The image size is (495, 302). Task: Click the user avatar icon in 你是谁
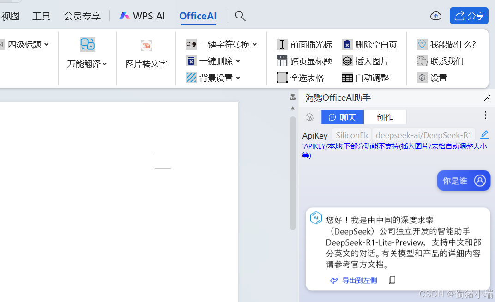(480, 181)
